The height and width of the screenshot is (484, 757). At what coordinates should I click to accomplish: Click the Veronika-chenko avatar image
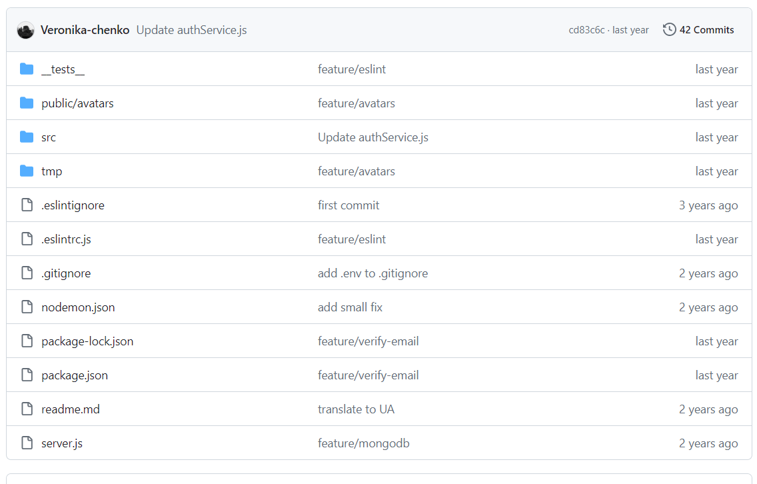pos(25,29)
